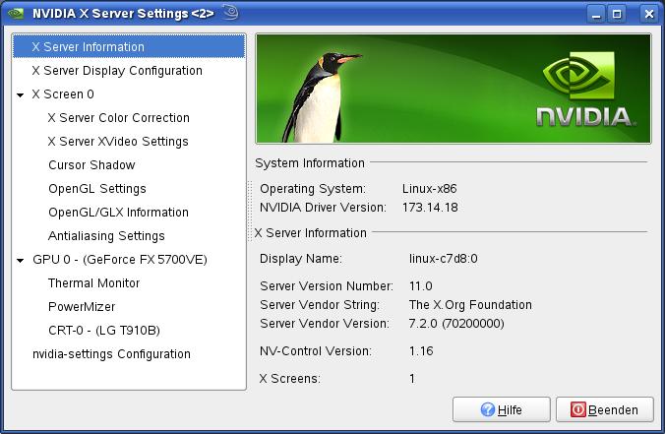
Task: Click server vendor version 7.2.0 (70200000)
Action: (x=456, y=323)
